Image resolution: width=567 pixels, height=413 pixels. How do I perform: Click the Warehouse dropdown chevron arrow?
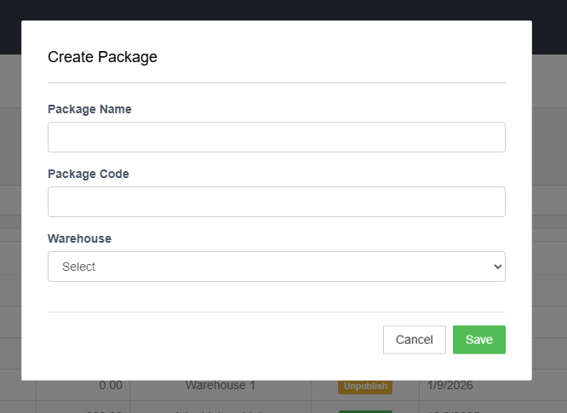click(x=498, y=267)
